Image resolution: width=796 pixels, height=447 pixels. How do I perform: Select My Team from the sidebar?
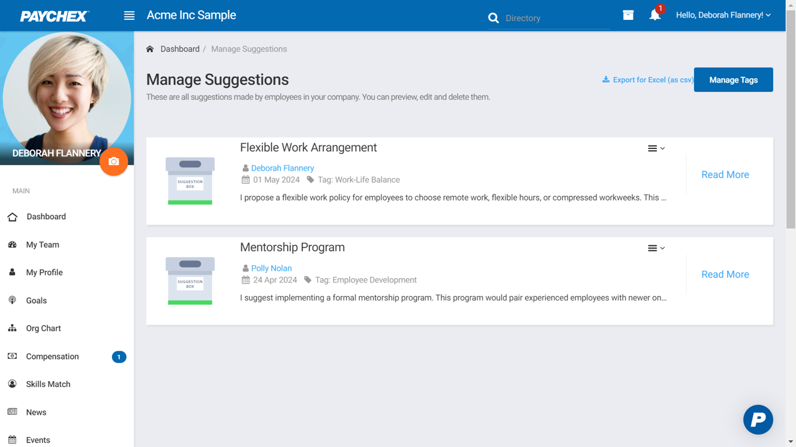[x=42, y=245]
